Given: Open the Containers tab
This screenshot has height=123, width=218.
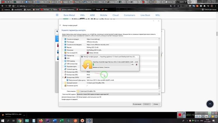Looking at the screenshot, I should (x=129, y=15).
